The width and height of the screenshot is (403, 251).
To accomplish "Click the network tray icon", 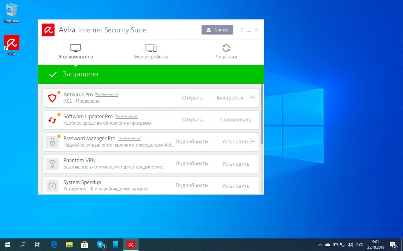I will [x=343, y=245].
